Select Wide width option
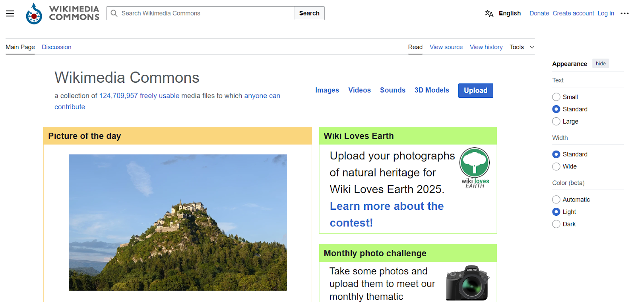The height and width of the screenshot is (302, 636). [556, 166]
